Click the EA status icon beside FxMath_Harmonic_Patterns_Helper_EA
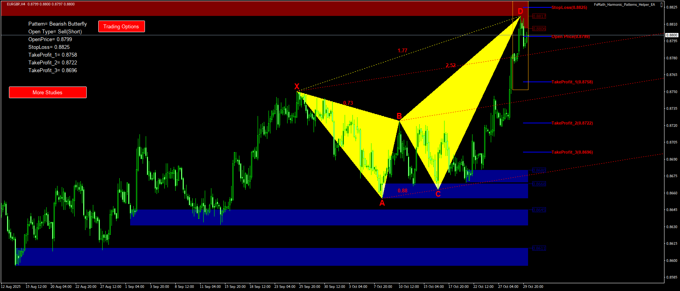The height and width of the screenshot is (291, 680). point(662,5)
